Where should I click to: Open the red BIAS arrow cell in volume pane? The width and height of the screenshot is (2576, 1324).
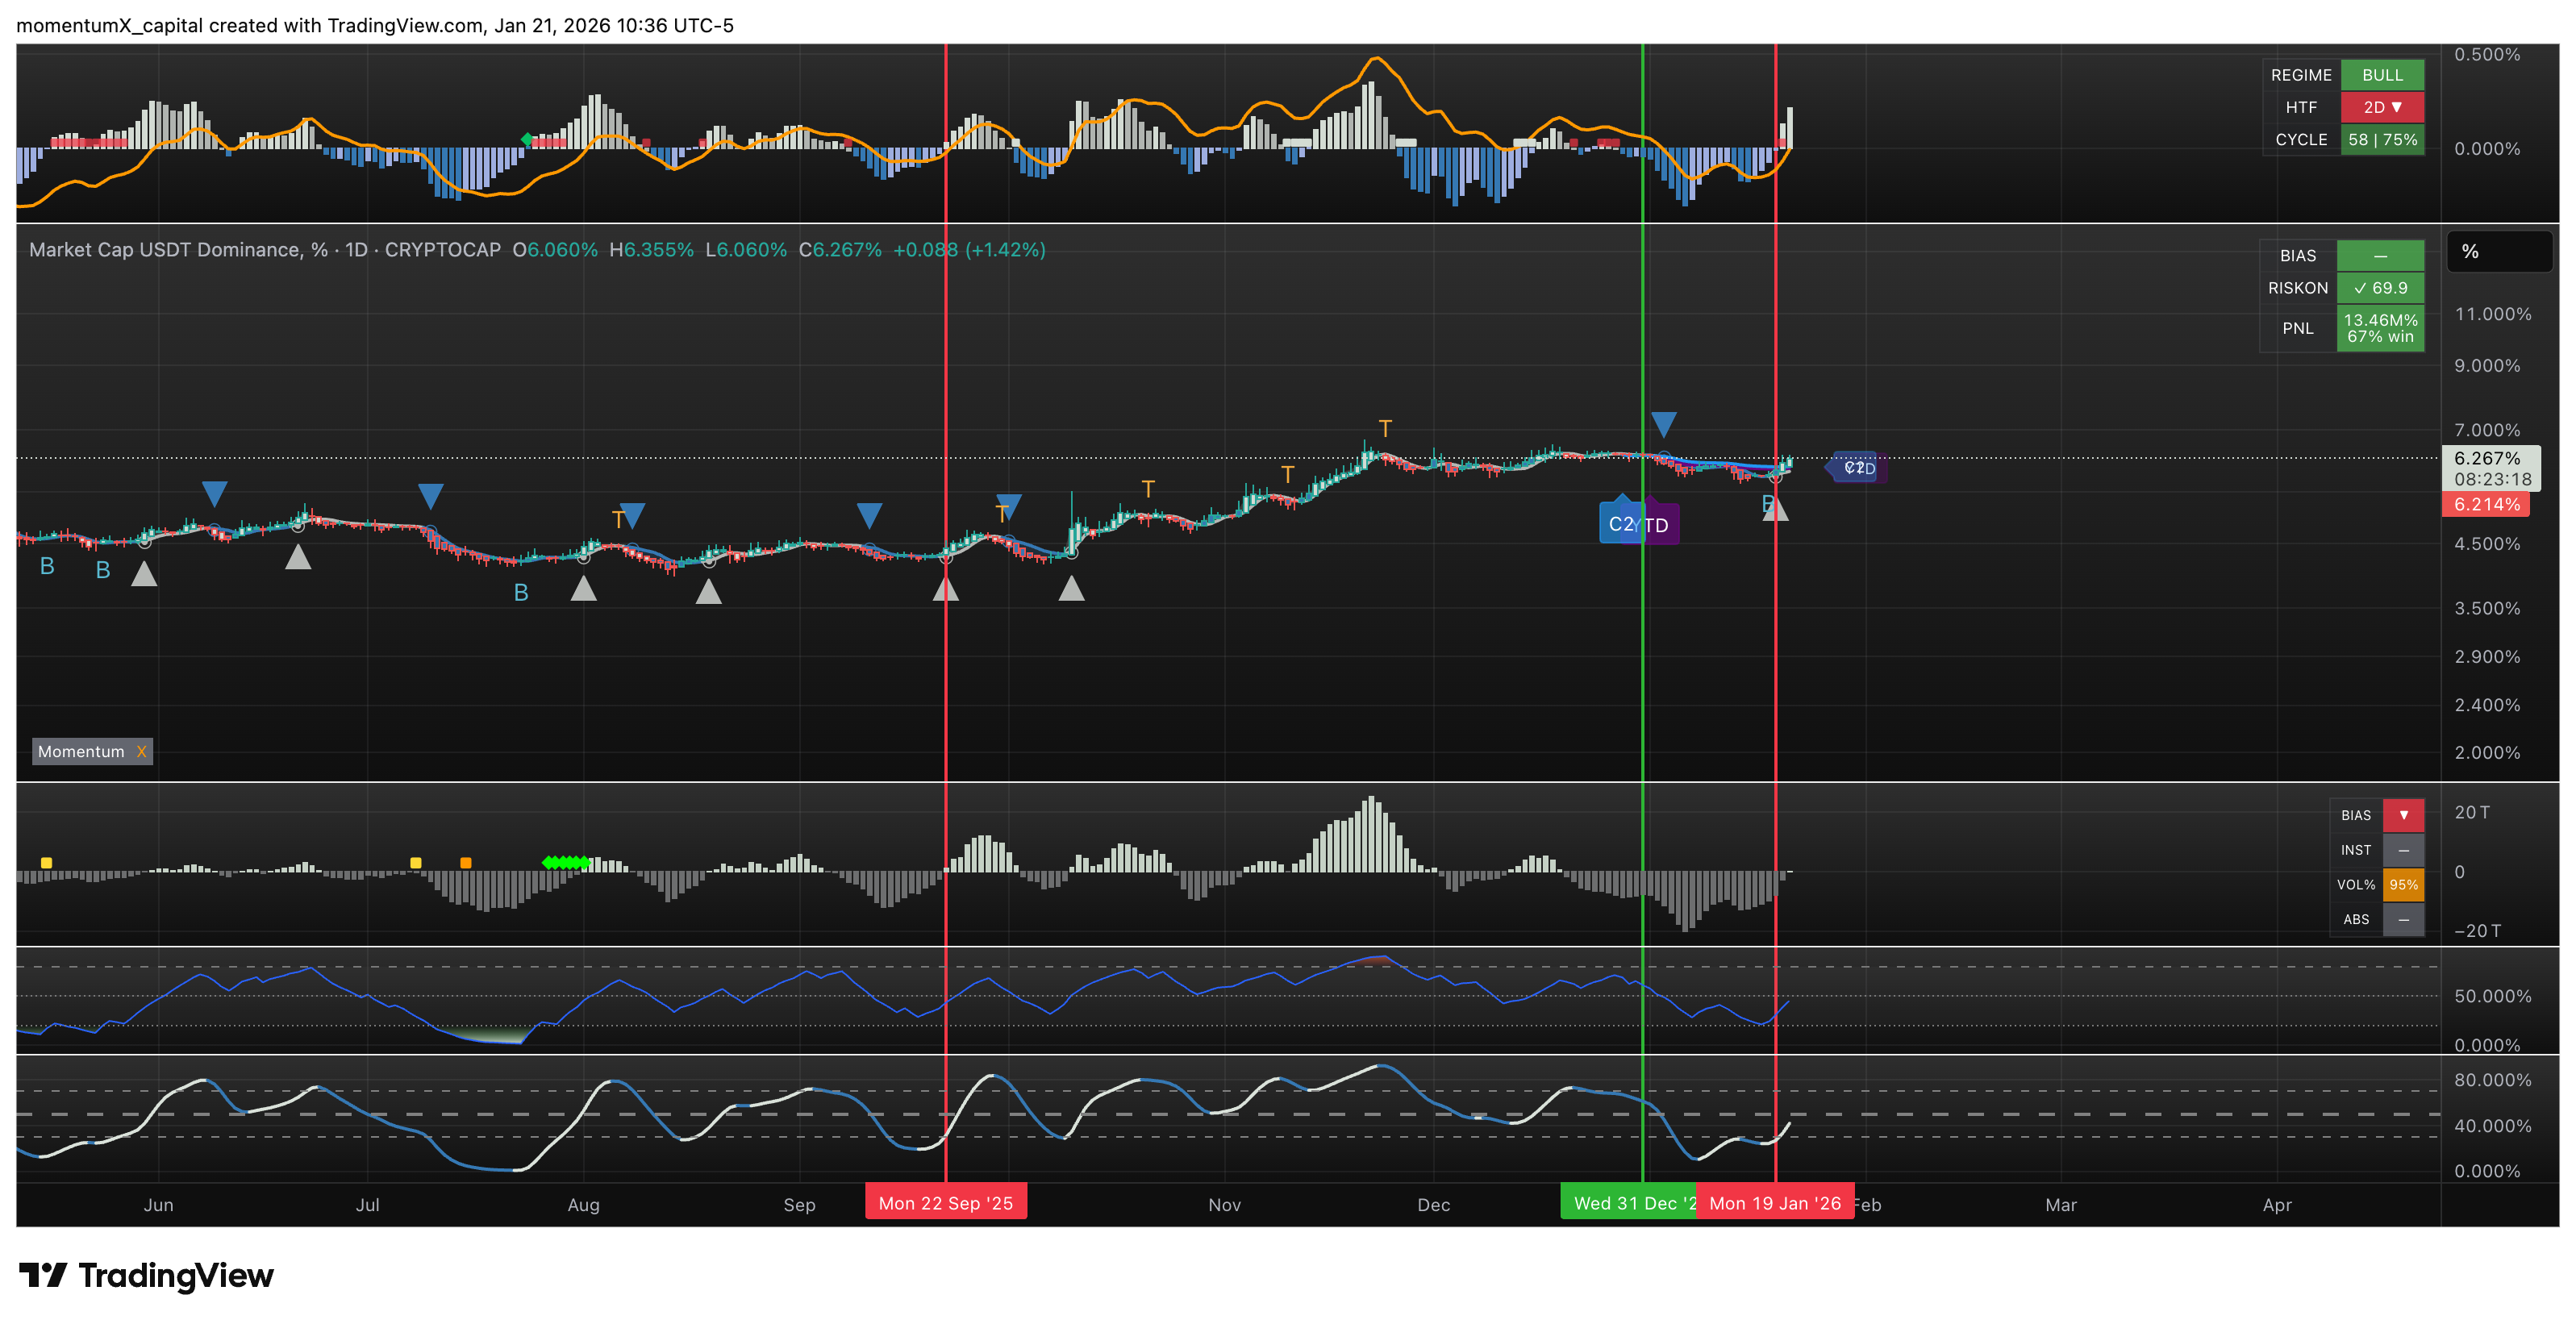[x=2403, y=815]
